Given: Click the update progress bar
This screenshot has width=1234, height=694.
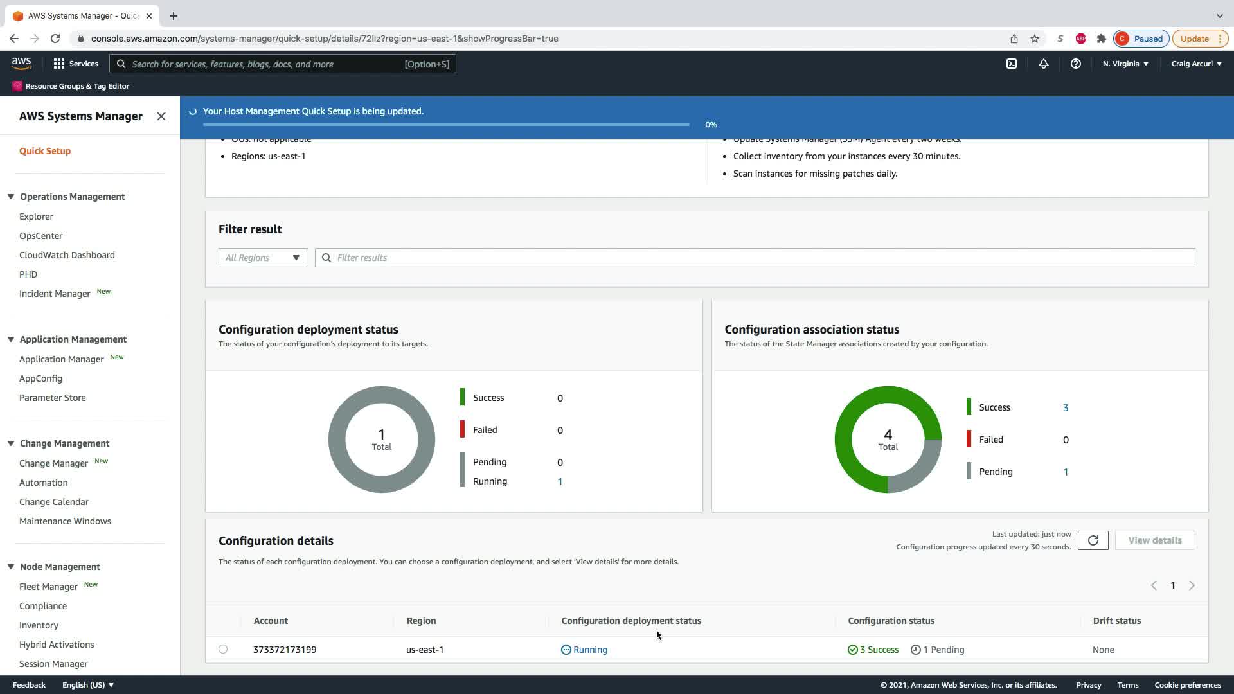Looking at the screenshot, I should pos(446,125).
